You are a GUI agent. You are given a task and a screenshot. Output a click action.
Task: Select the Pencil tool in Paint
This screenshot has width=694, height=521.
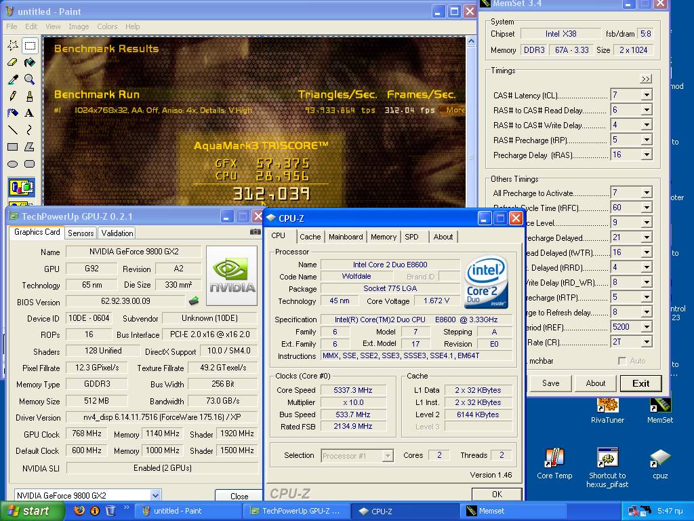coord(13,96)
